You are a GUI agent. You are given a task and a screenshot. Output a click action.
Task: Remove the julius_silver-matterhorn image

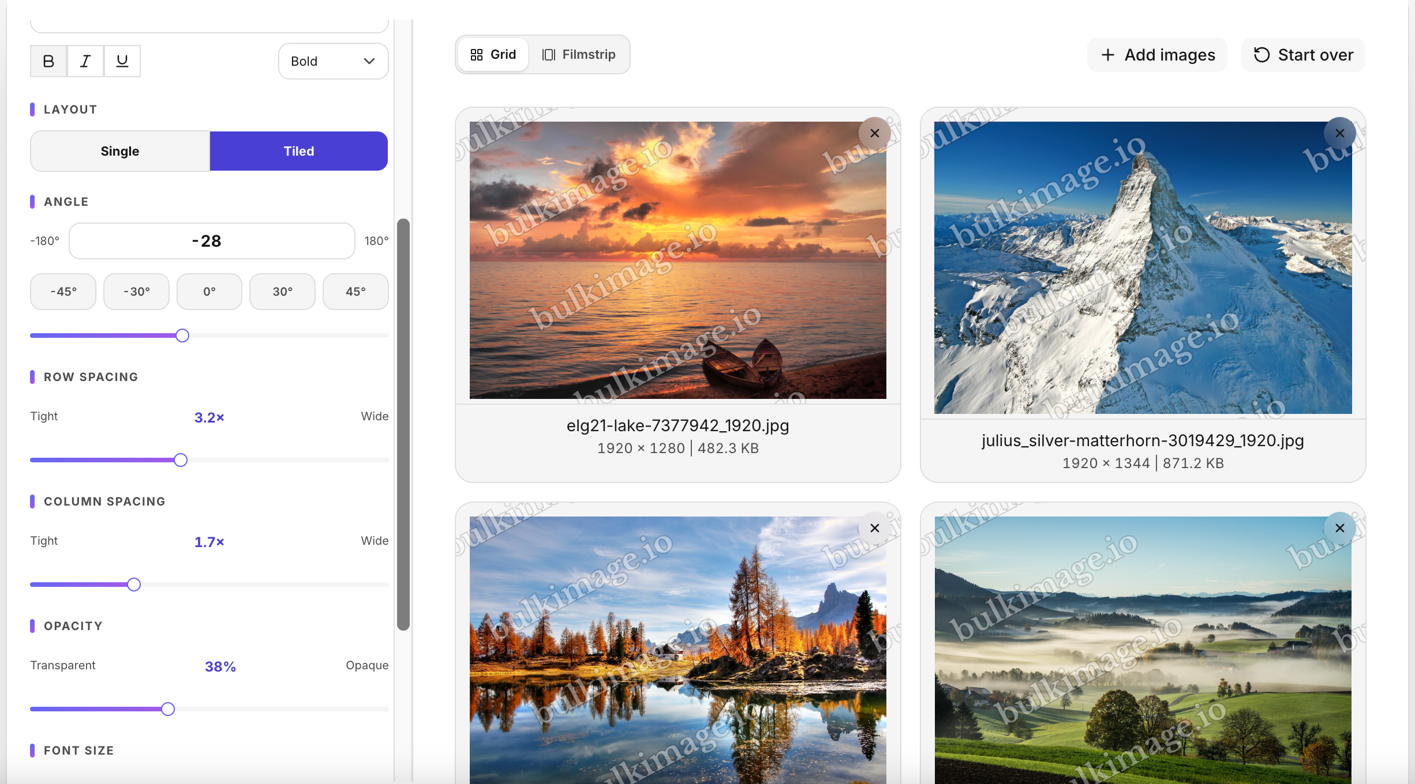(1339, 133)
